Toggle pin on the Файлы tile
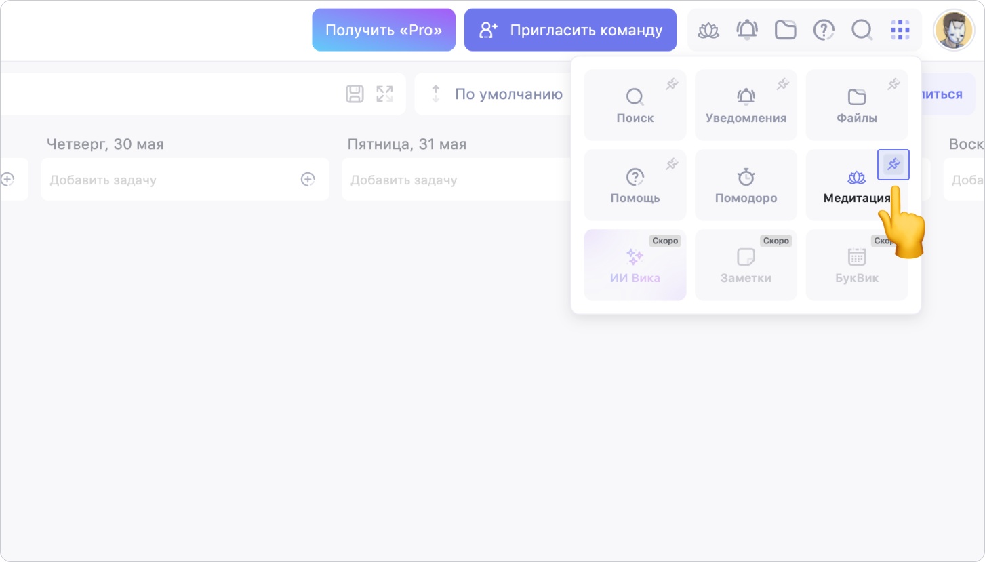 pos(893,85)
